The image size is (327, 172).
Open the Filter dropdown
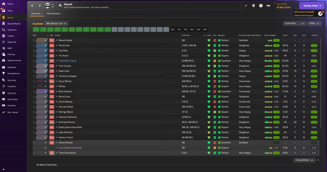314,23
